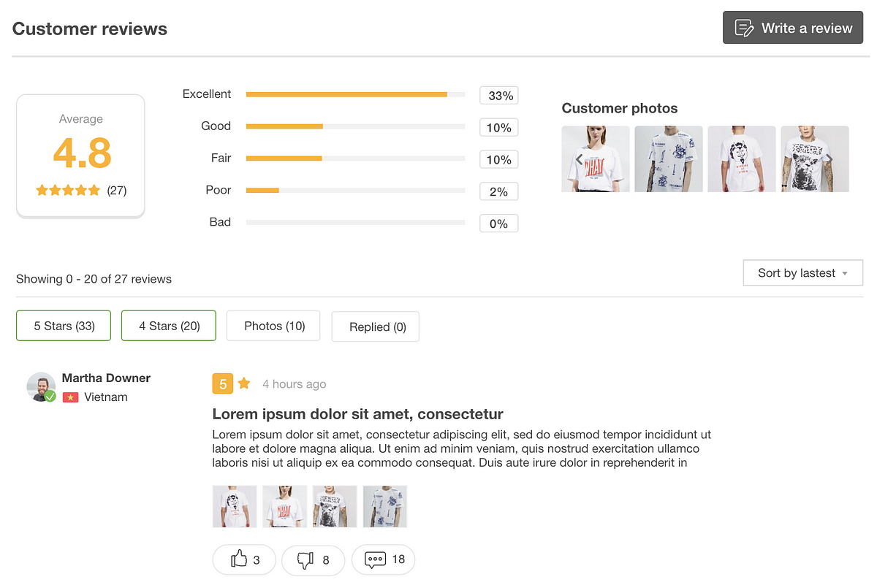The image size is (877, 585).
Task: Click the next arrow on customer photos
Action: point(830,158)
